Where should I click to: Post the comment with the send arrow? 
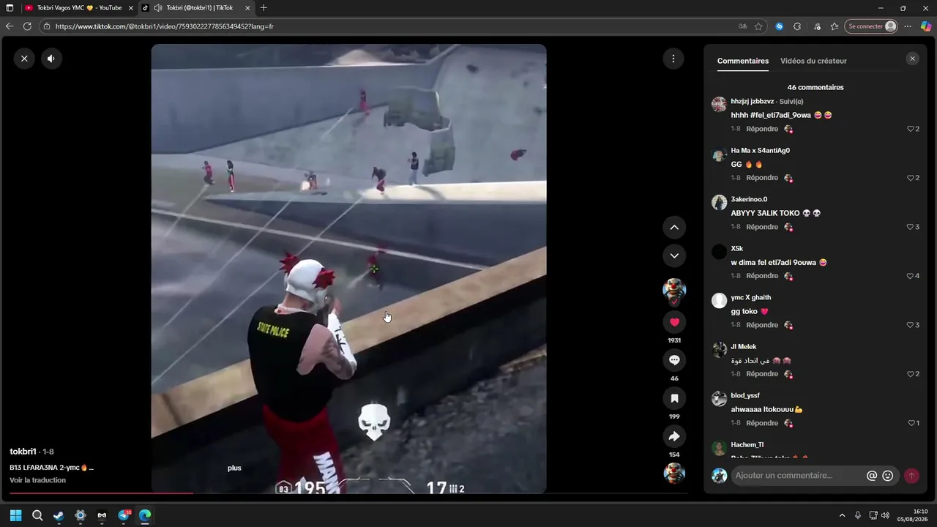(x=911, y=476)
